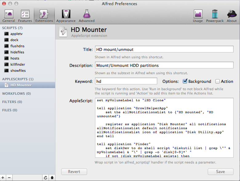Select the HD Mounter applescript entry

pyautogui.click(x=28, y=85)
